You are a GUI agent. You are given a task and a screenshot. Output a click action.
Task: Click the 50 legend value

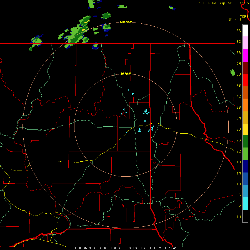coord(239,74)
